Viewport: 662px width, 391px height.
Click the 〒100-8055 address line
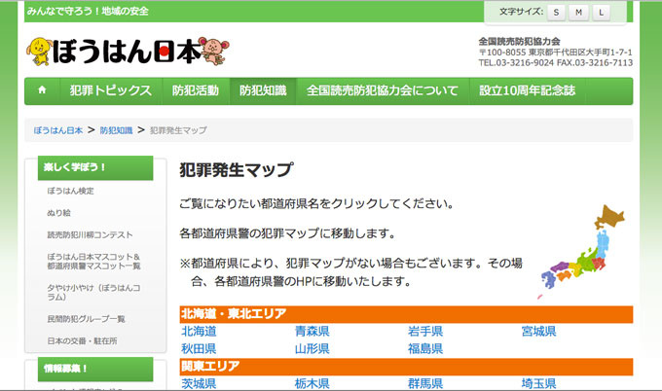point(556,53)
